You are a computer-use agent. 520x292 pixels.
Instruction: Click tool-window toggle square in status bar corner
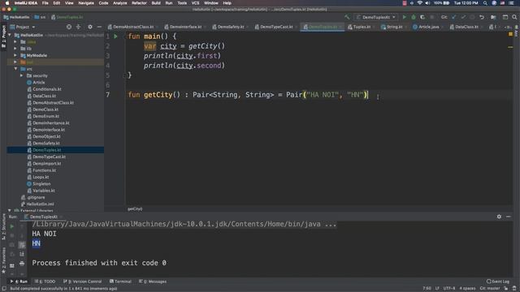(4, 289)
